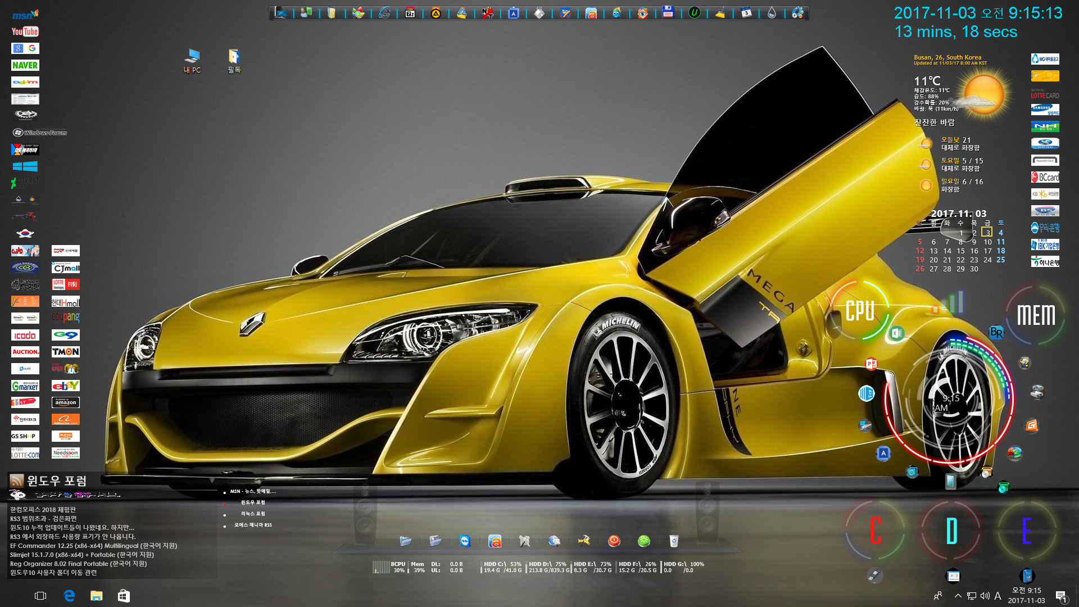This screenshot has height=607, width=1079.
Task: Open the 필독 folder on desktop
Action: click(234, 61)
